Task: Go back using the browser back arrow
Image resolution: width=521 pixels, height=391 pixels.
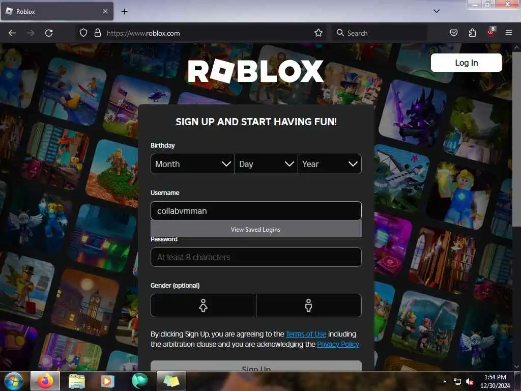Action: tap(12, 33)
